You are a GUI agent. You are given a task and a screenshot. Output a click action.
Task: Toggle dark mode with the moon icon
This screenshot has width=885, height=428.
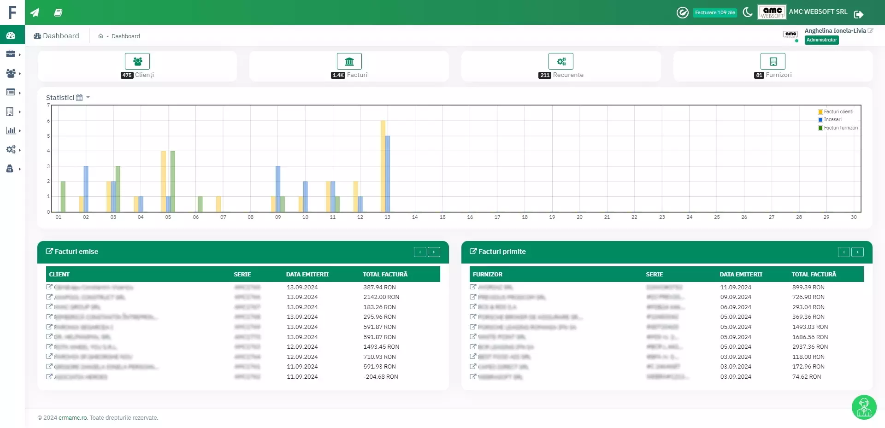[x=748, y=12]
